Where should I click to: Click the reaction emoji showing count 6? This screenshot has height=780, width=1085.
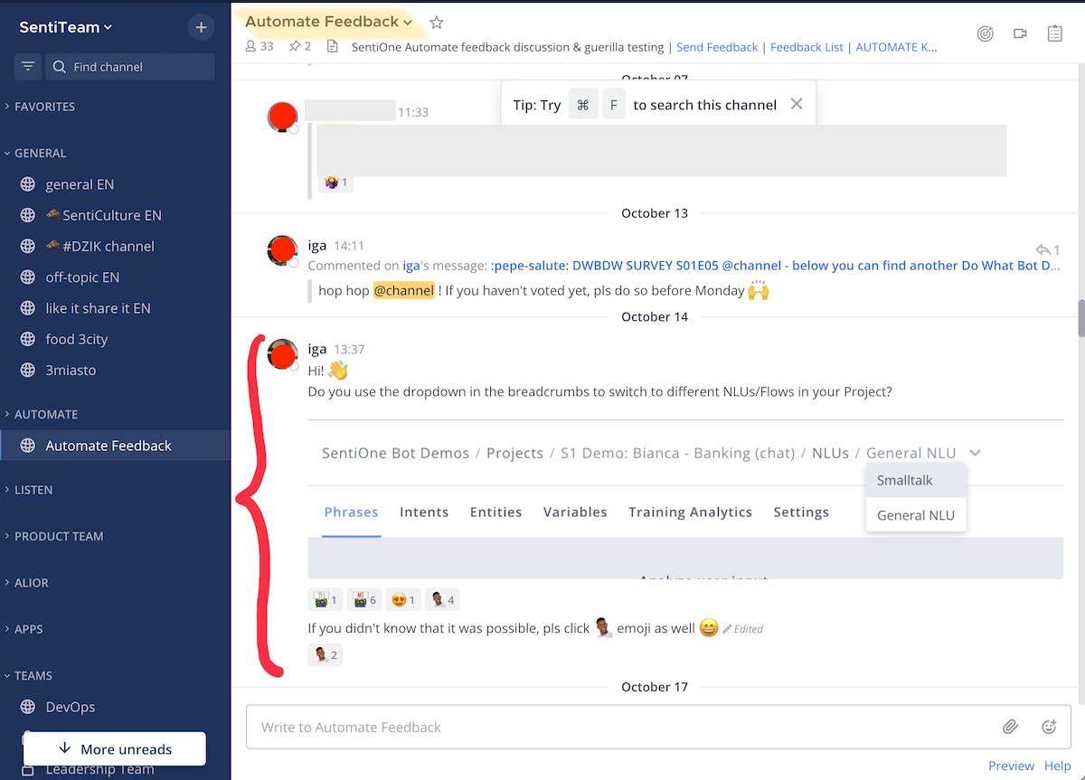pyautogui.click(x=363, y=599)
